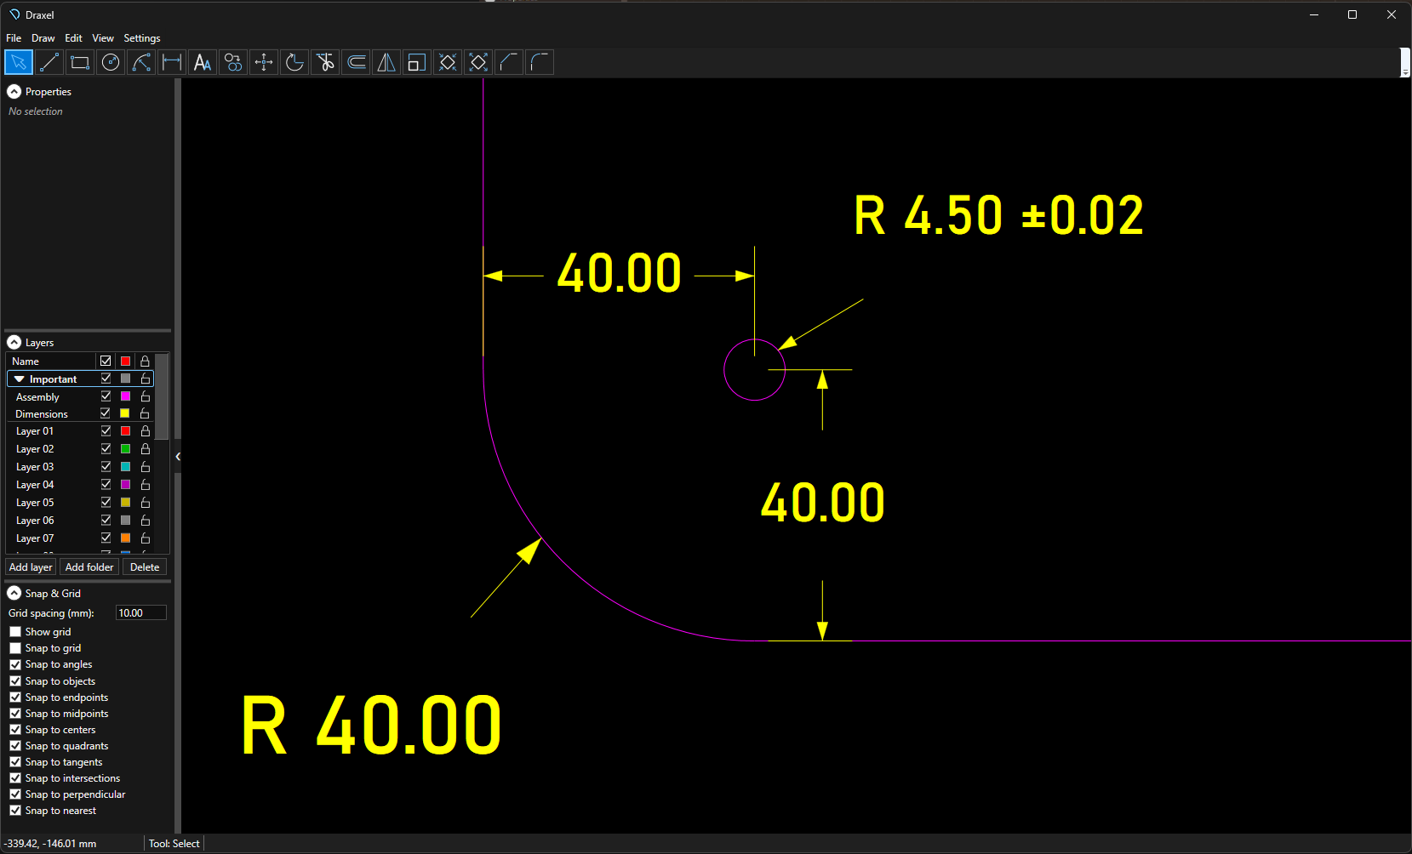Click the Fillet rounded corner tool

click(540, 62)
